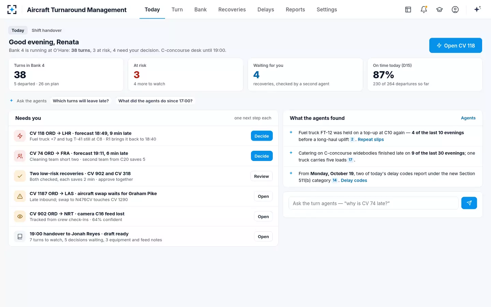The width and height of the screenshot is (491, 307).
Task: Send the agent question with paper plane
Action: [x=469, y=203]
